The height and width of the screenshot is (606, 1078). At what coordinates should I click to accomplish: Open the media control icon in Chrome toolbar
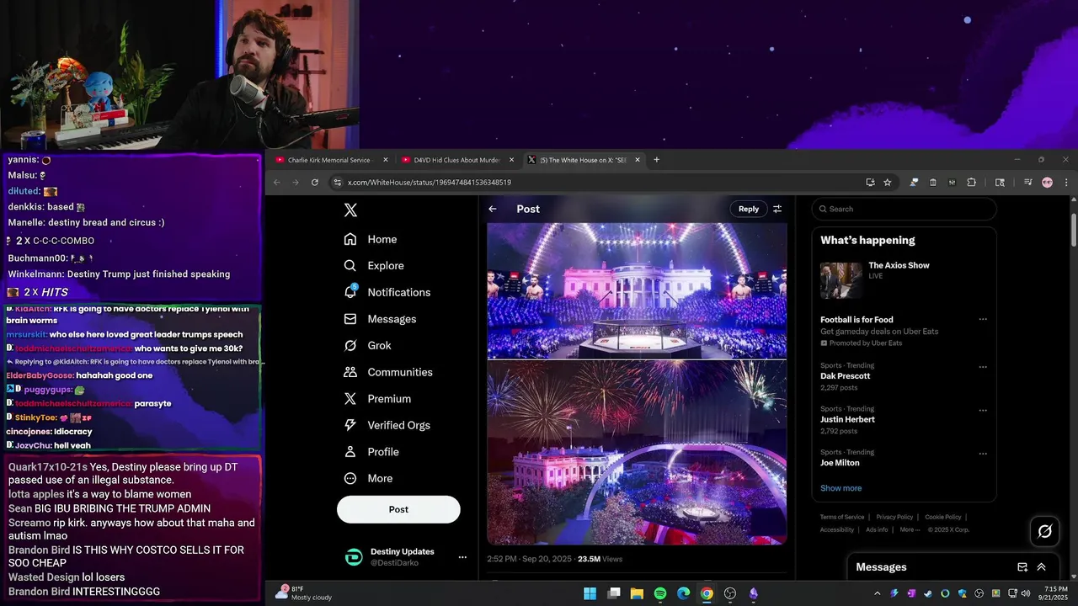click(x=1028, y=182)
